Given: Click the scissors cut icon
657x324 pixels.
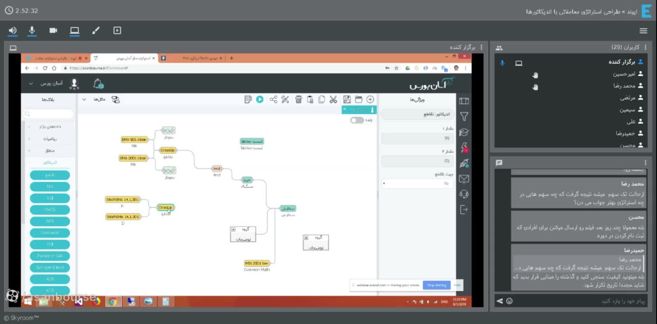Looking at the screenshot, I should pyautogui.click(x=333, y=99).
